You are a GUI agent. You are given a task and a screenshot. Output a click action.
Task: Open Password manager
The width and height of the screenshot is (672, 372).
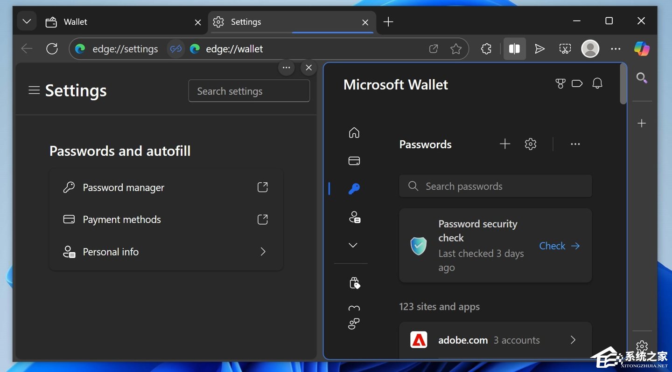click(x=166, y=187)
